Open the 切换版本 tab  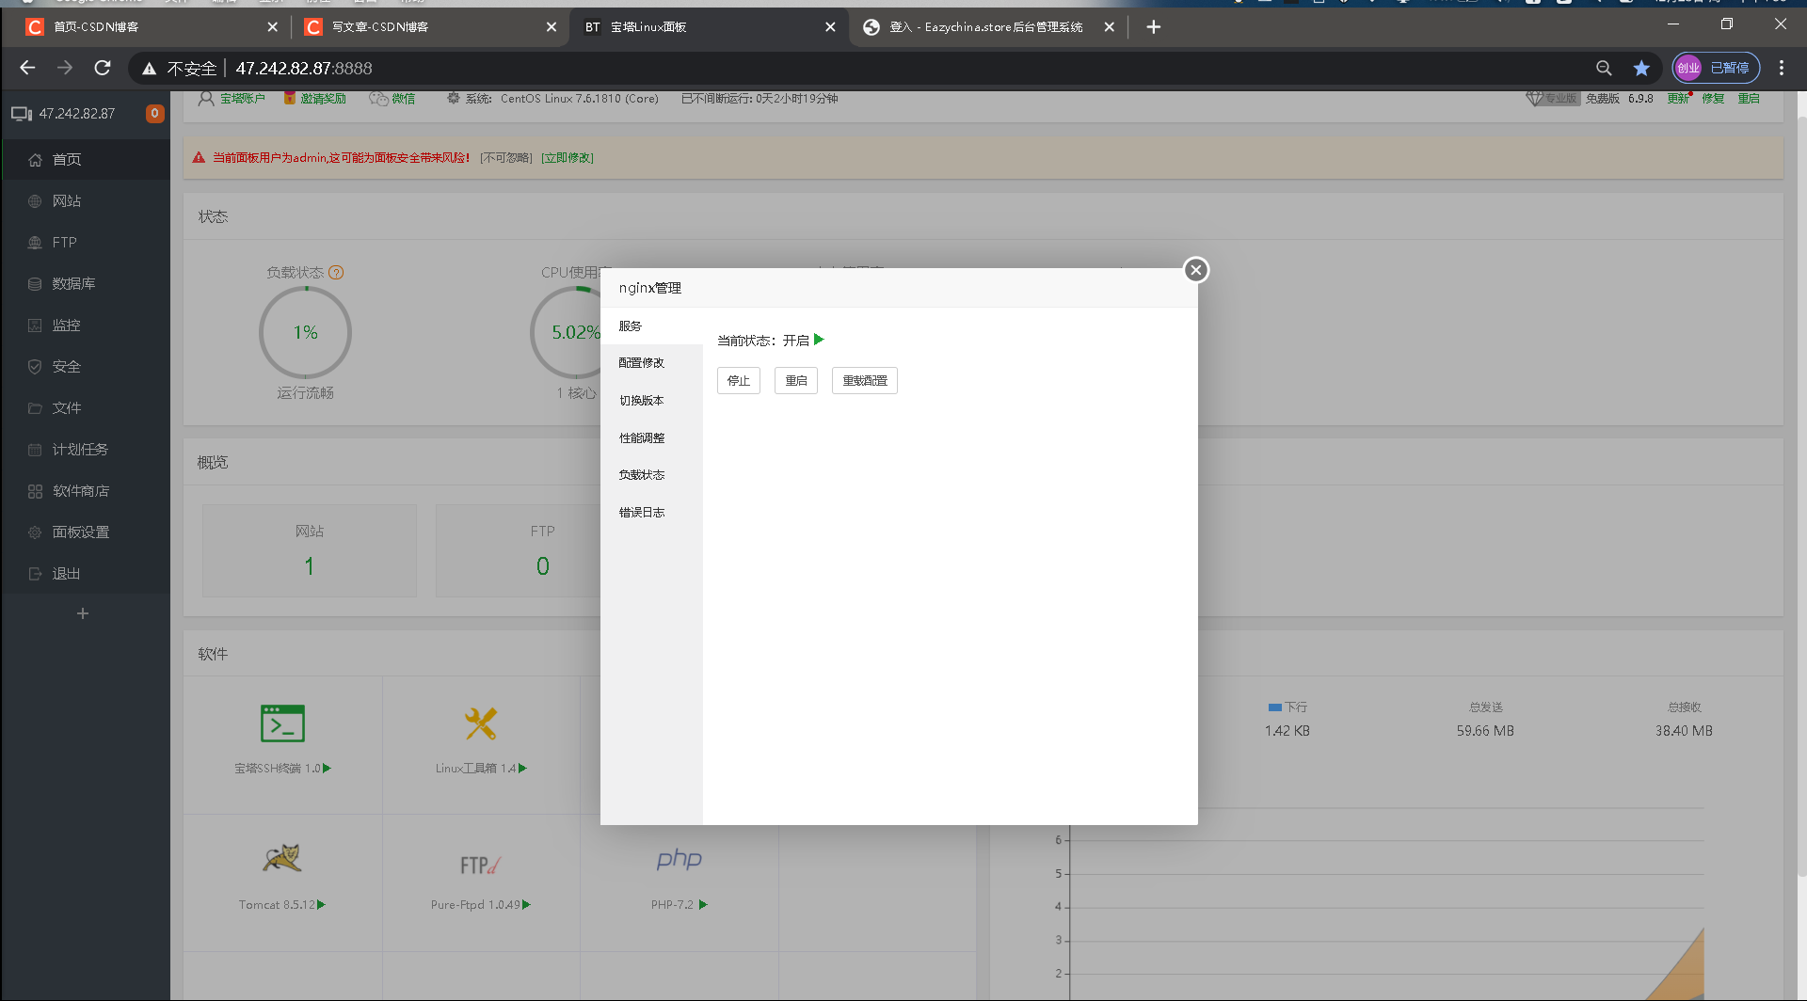651,401
